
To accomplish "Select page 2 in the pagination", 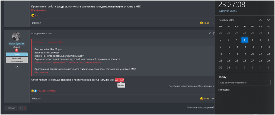I will pos(25,108).
